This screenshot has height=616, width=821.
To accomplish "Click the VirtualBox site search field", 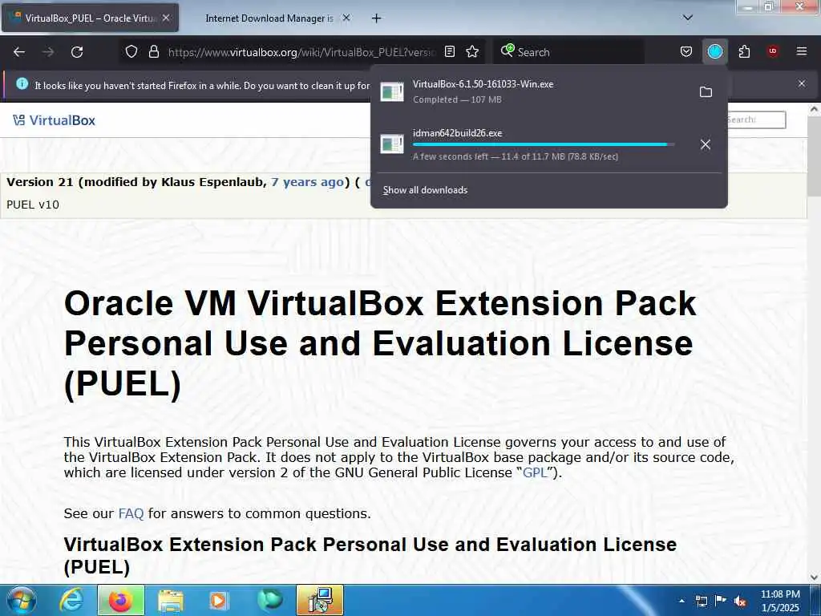I will click(755, 120).
